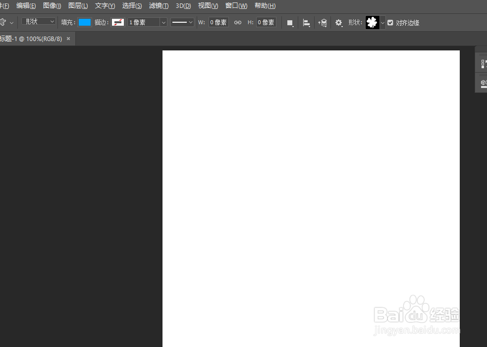Expand the stroke width 1 像素 dropdown

[x=163, y=22]
